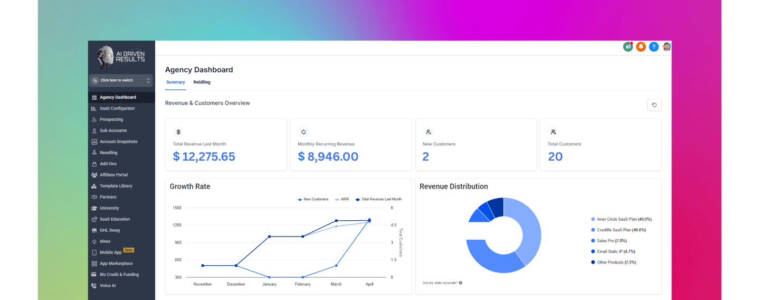Click the SaaS Configurator sidebar icon
The width and height of the screenshot is (760, 300).
point(94,109)
